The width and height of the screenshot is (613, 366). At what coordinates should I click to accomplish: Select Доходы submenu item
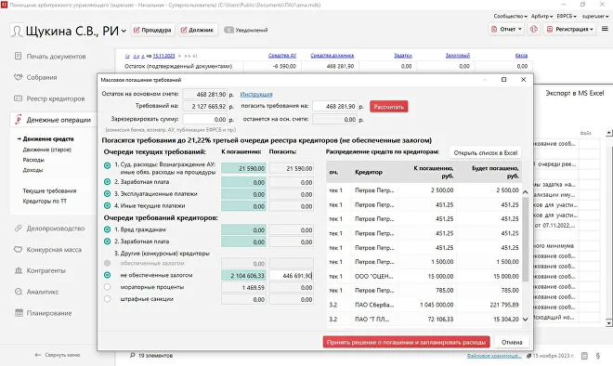point(33,170)
